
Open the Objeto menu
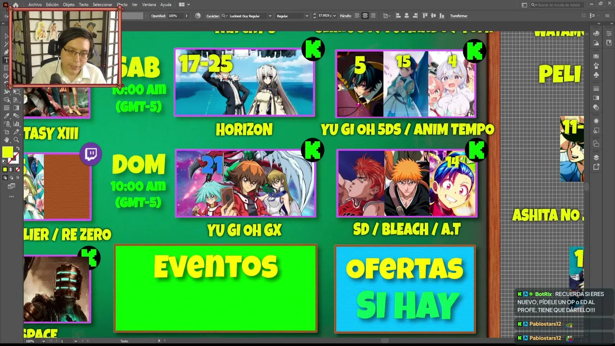point(69,4)
